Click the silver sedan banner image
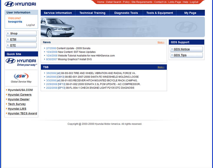 point(58,28)
